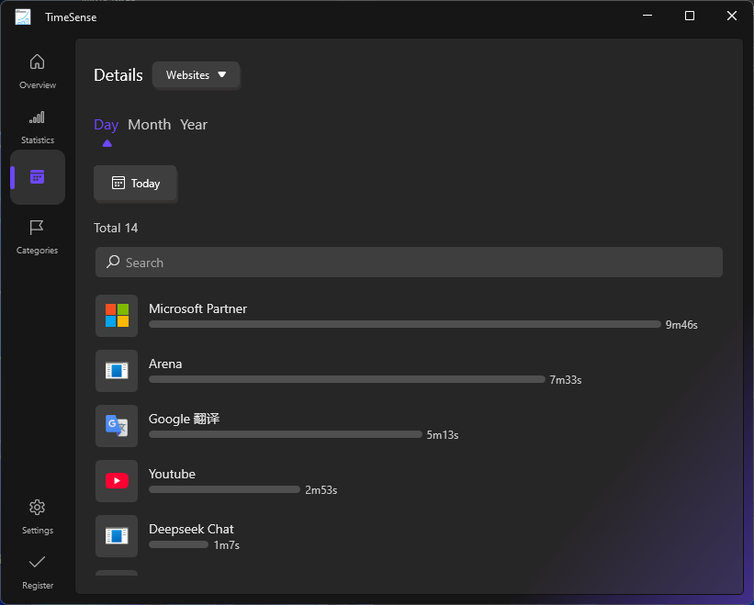The height and width of the screenshot is (605, 754).
Task: Click the Arena usage bar
Action: click(x=347, y=380)
